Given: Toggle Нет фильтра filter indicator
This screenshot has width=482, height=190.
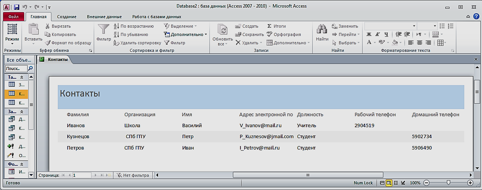Looking at the screenshot, I should (x=132, y=175).
